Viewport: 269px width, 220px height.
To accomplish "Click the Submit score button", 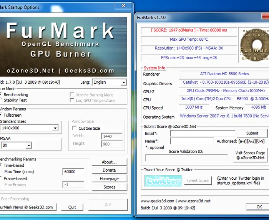I will point(252,133).
